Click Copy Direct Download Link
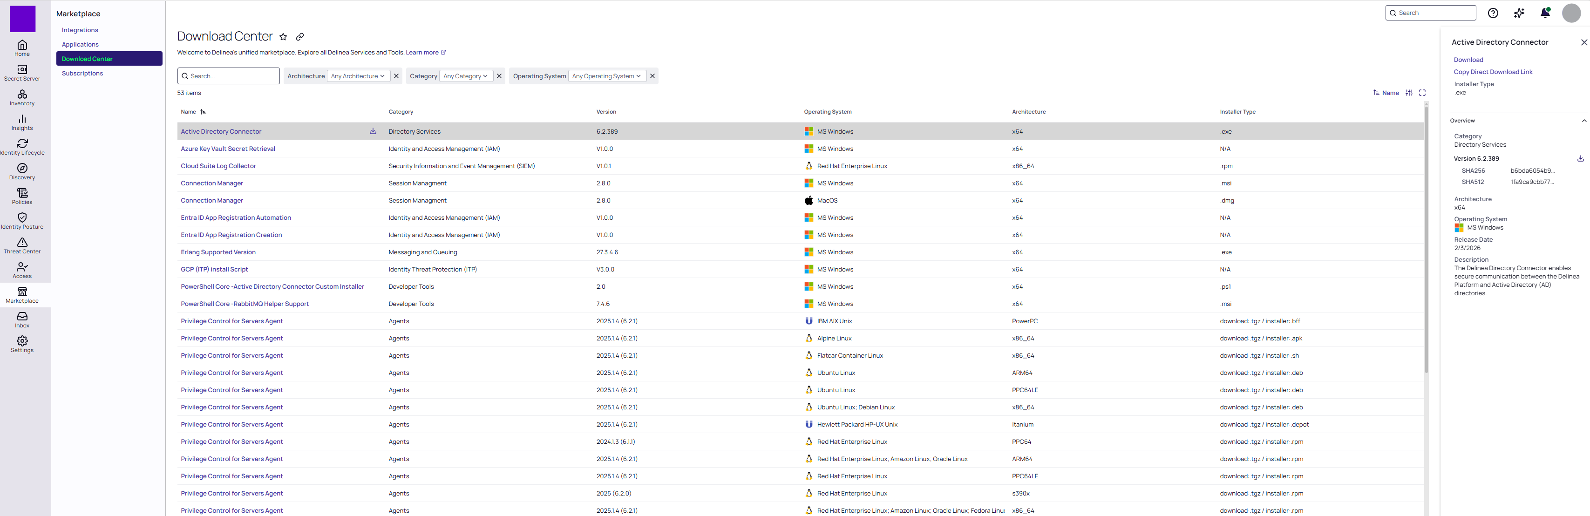Viewport: 1590px width, 516px height. pos(1493,72)
